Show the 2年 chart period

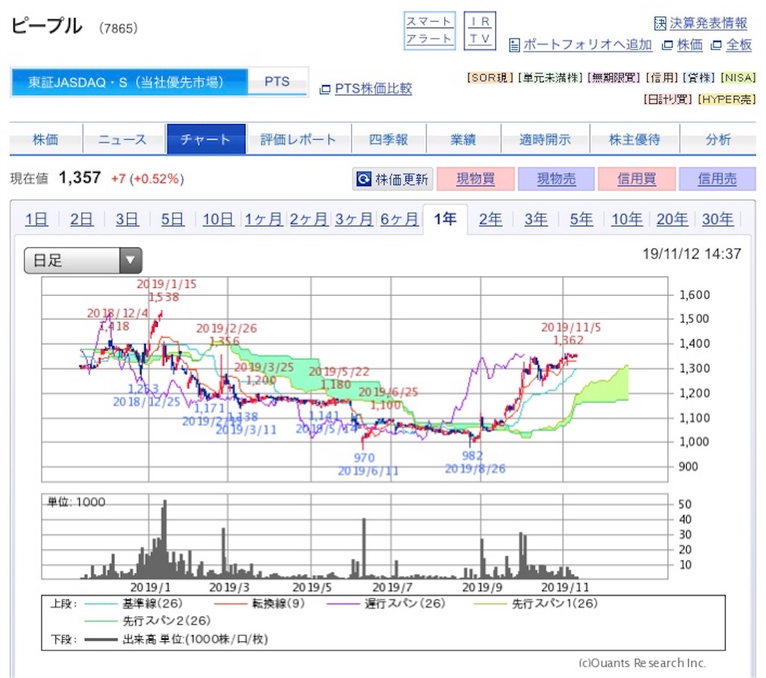click(491, 219)
